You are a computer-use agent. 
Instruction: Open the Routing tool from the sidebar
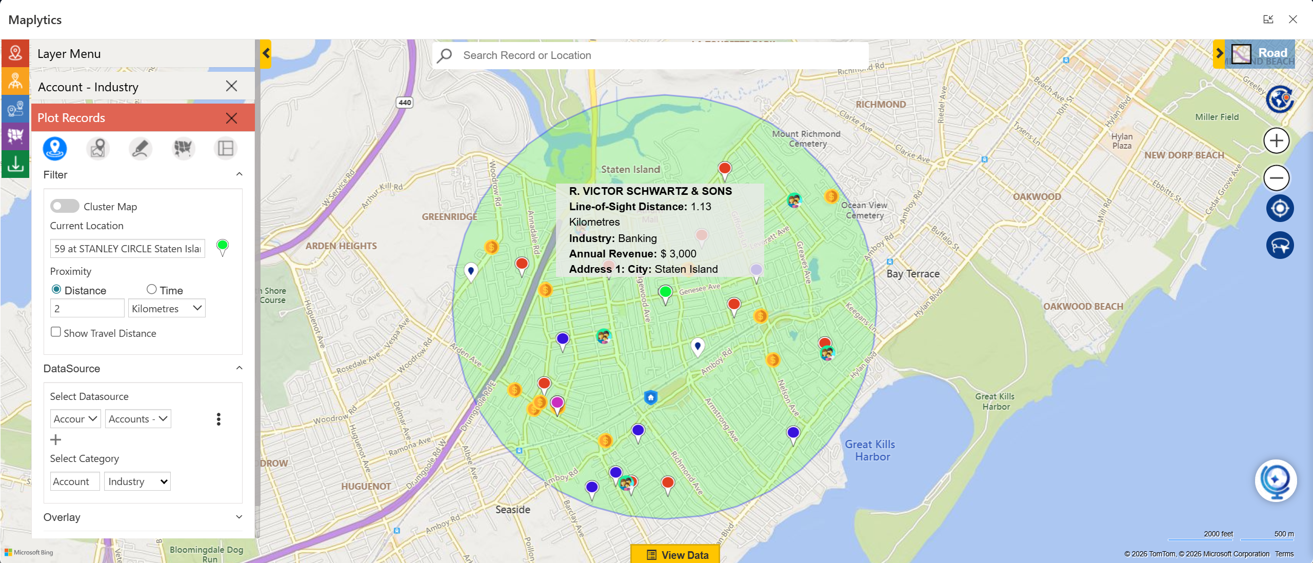pyautogui.click(x=15, y=109)
